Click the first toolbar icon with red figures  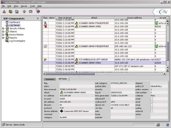pyautogui.click(x=4, y=12)
